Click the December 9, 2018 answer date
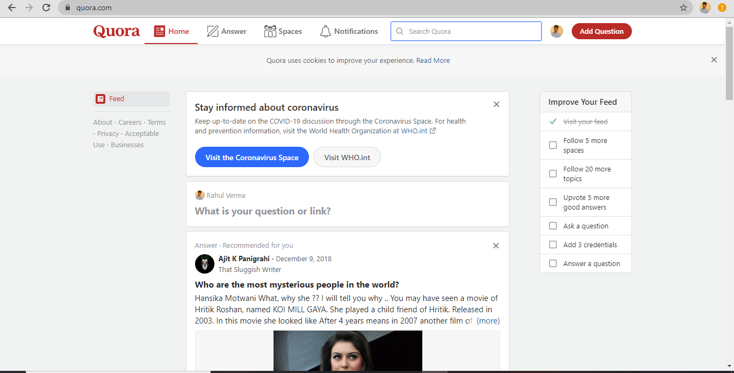 point(304,259)
